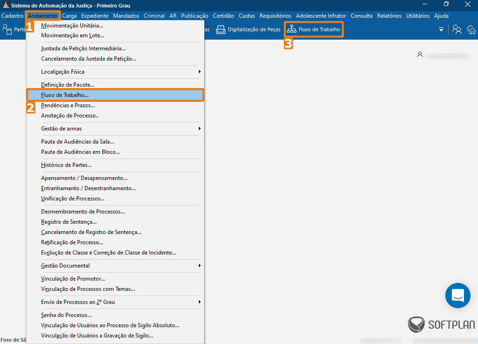Screen dimensions: 478x344
Task: Expand the toolbar overflow dropdown arrow
Action: pos(441,29)
